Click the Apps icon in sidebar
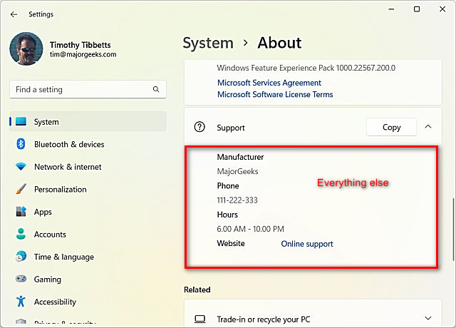 tap(21, 212)
